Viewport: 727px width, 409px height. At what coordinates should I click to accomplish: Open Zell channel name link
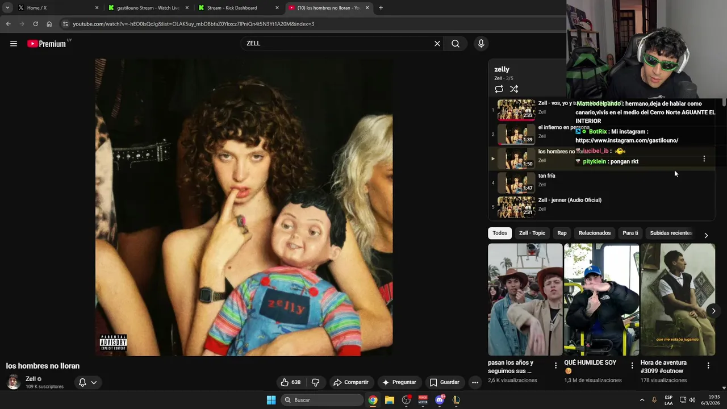(x=31, y=379)
